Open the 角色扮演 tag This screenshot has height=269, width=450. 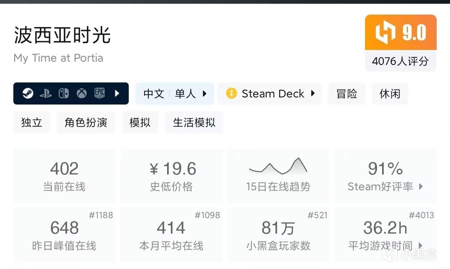coord(86,122)
